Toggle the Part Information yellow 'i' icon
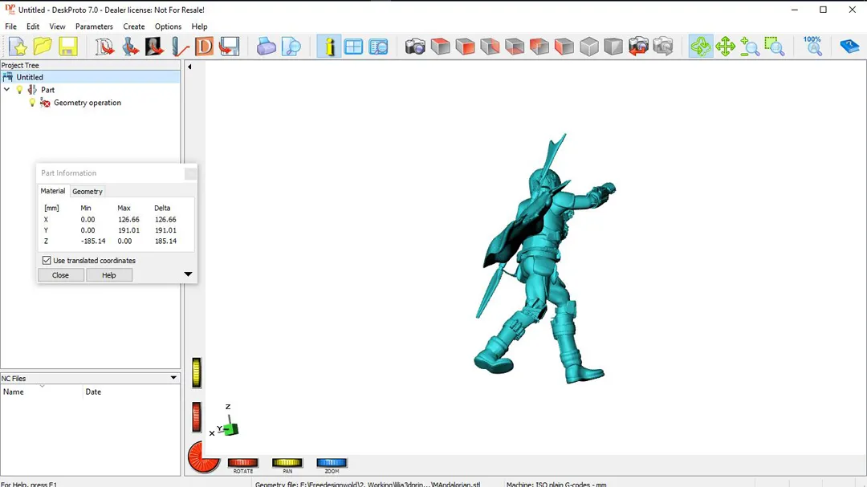 (x=329, y=47)
